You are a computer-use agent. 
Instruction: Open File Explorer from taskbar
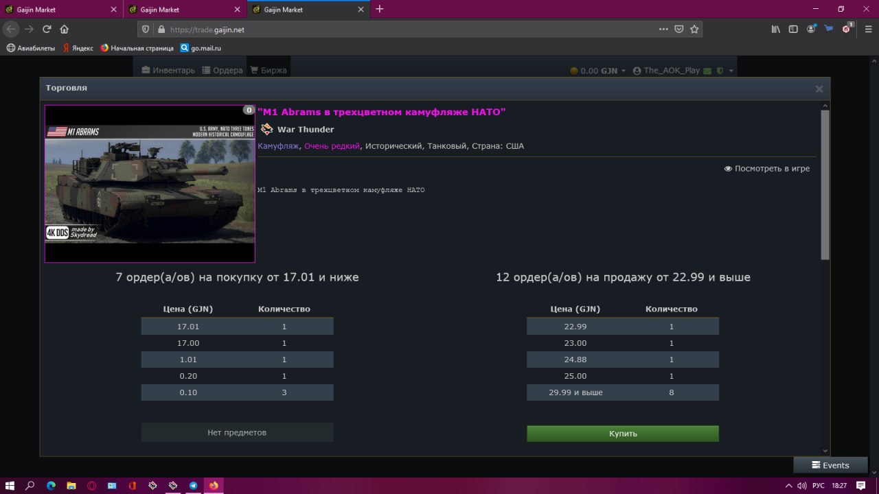71,485
